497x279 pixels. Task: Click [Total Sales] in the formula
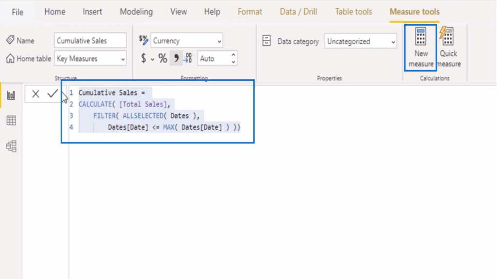pos(143,104)
